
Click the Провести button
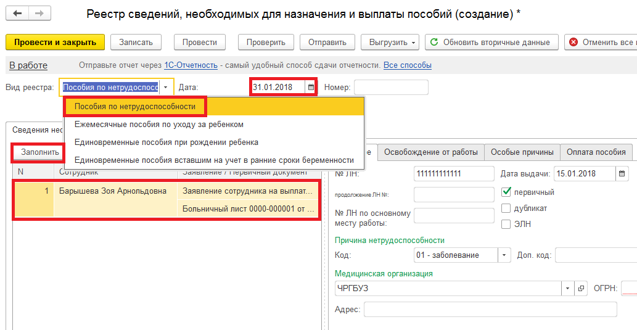199,43
